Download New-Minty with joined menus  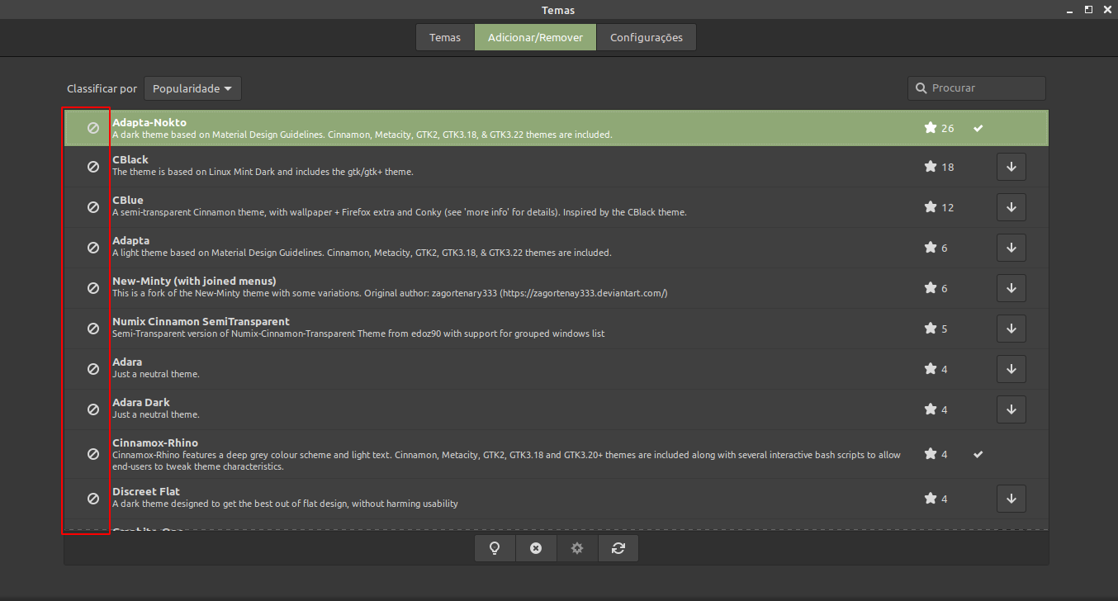click(1011, 288)
